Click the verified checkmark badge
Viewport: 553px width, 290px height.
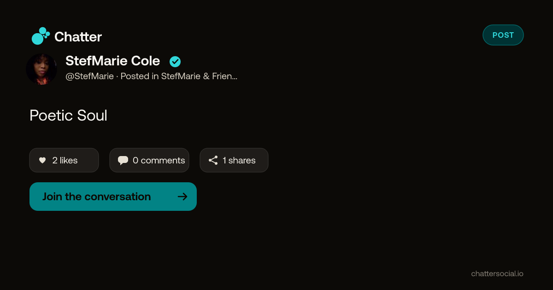click(175, 62)
